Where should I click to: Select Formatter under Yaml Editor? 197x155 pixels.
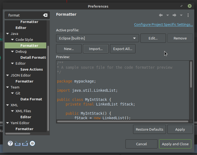(x=24, y=129)
